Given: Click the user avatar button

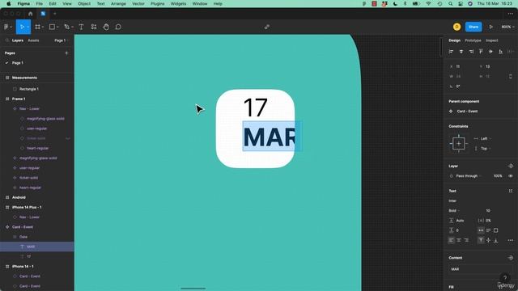Looking at the screenshot, I should pos(456,27).
